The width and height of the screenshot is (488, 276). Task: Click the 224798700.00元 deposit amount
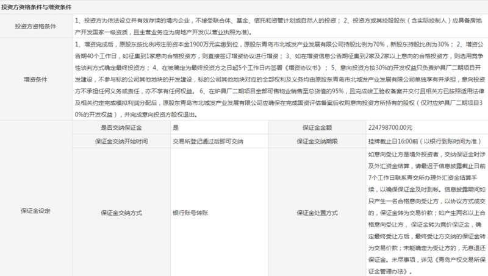pyautogui.click(x=391, y=127)
